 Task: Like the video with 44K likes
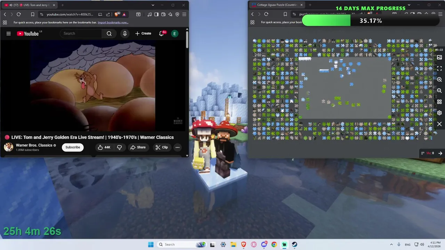[104, 147]
